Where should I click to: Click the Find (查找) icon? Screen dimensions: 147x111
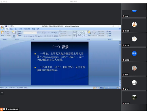(x=109, y=31)
